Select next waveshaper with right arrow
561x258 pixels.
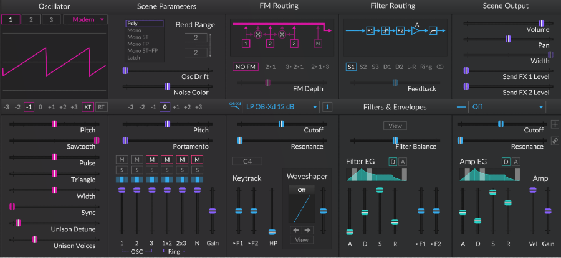(308, 230)
